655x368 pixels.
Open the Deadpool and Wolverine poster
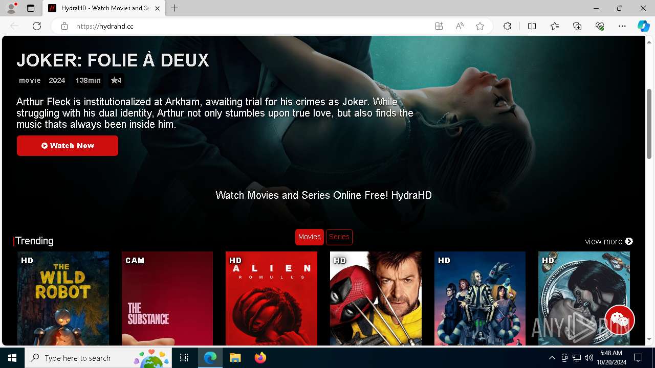click(376, 298)
